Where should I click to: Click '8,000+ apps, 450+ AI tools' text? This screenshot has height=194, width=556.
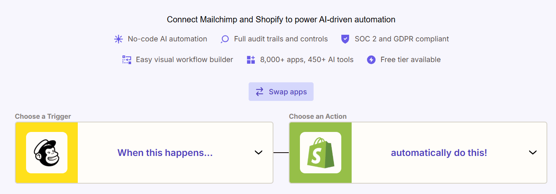pos(307,60)
